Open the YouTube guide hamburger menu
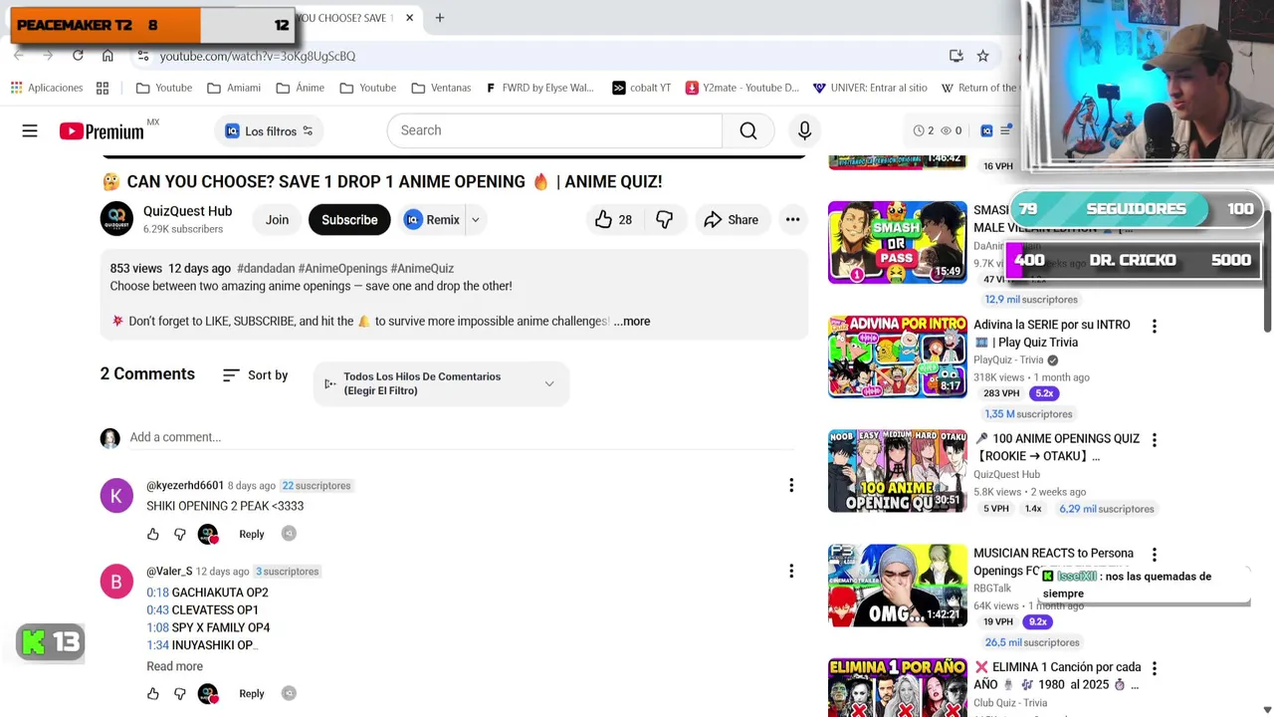The width and height of the screenshot is (1274, 717). pos(30,130)
